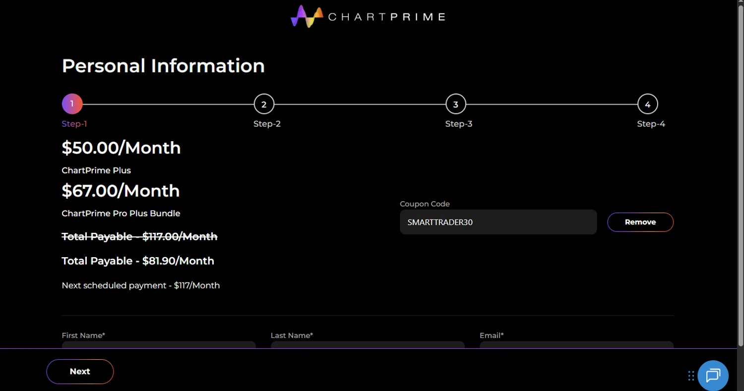Click the Step-1 label text

tap(74, 124)
